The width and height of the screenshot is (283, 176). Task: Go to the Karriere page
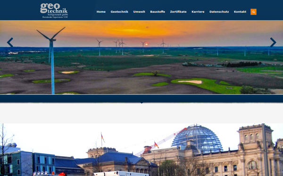click(x=198, y=12)
